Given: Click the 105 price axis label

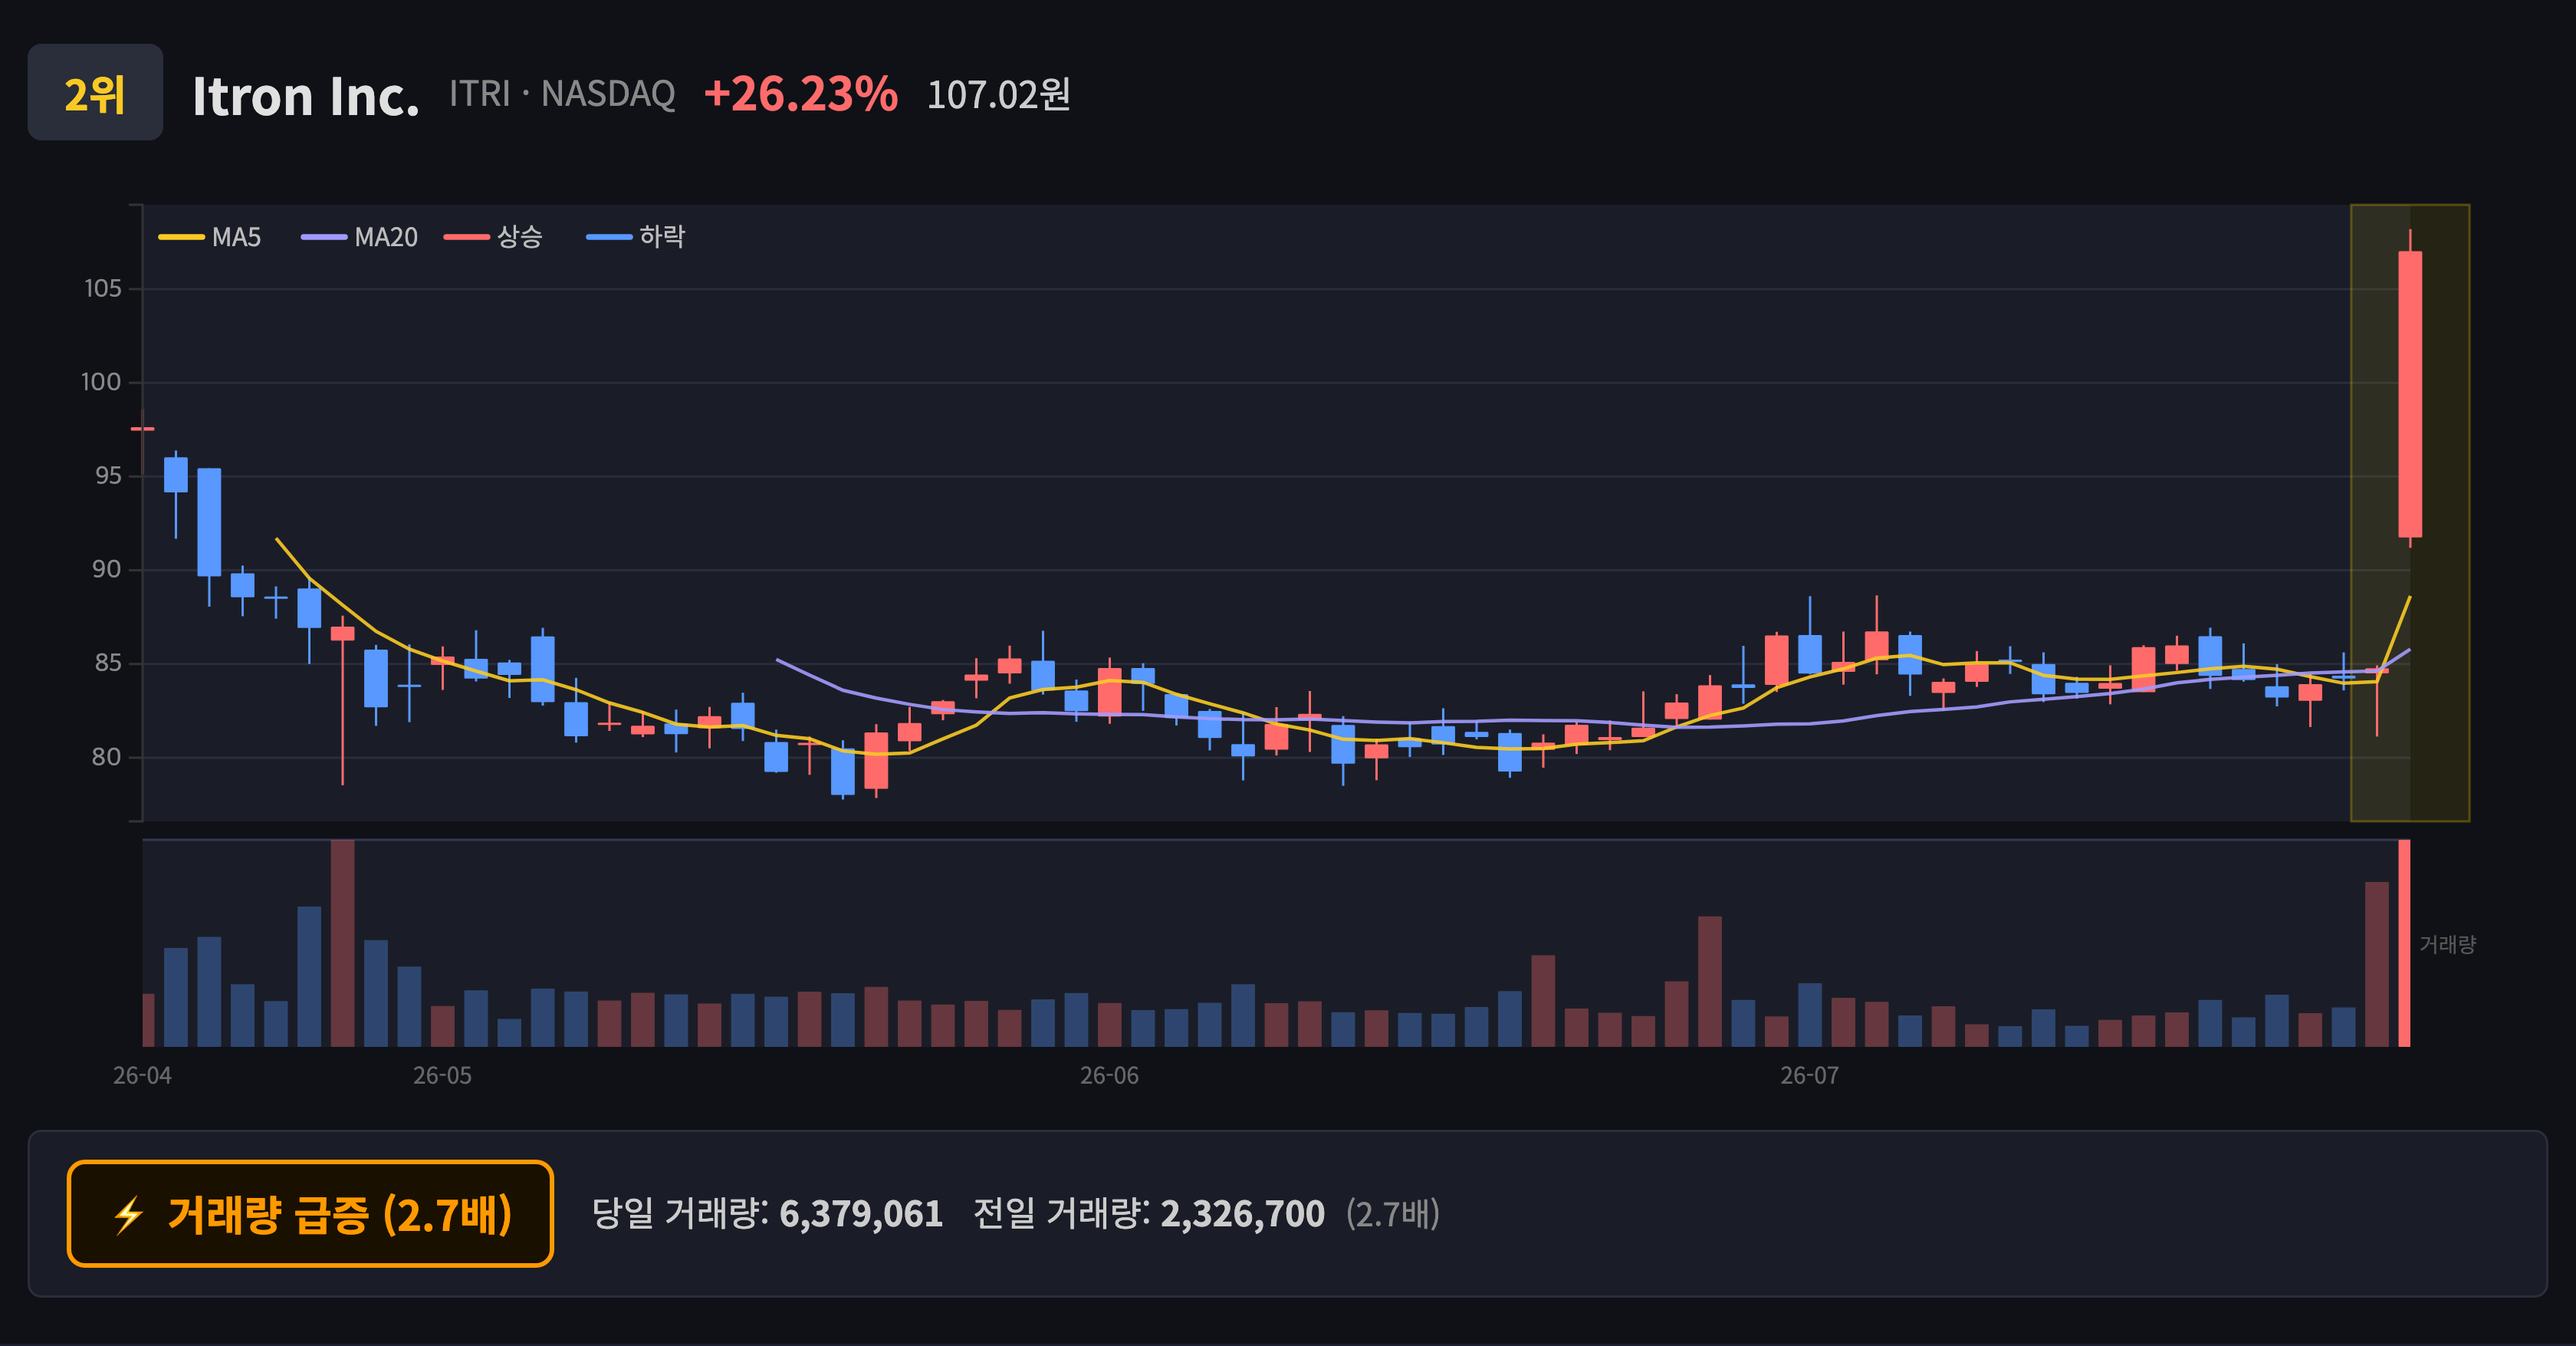Looking at the screenshot, I should click(103, 289).
